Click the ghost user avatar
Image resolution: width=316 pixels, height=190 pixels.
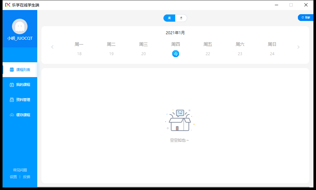click(x=20, y=26)
